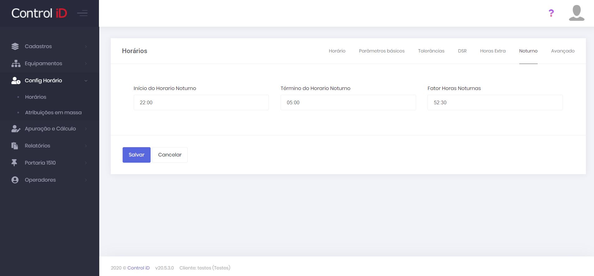This screenshot has height=276, width=594.
Task: Click the Config Horário user-clock icon
Action: [x=16, y=81]
